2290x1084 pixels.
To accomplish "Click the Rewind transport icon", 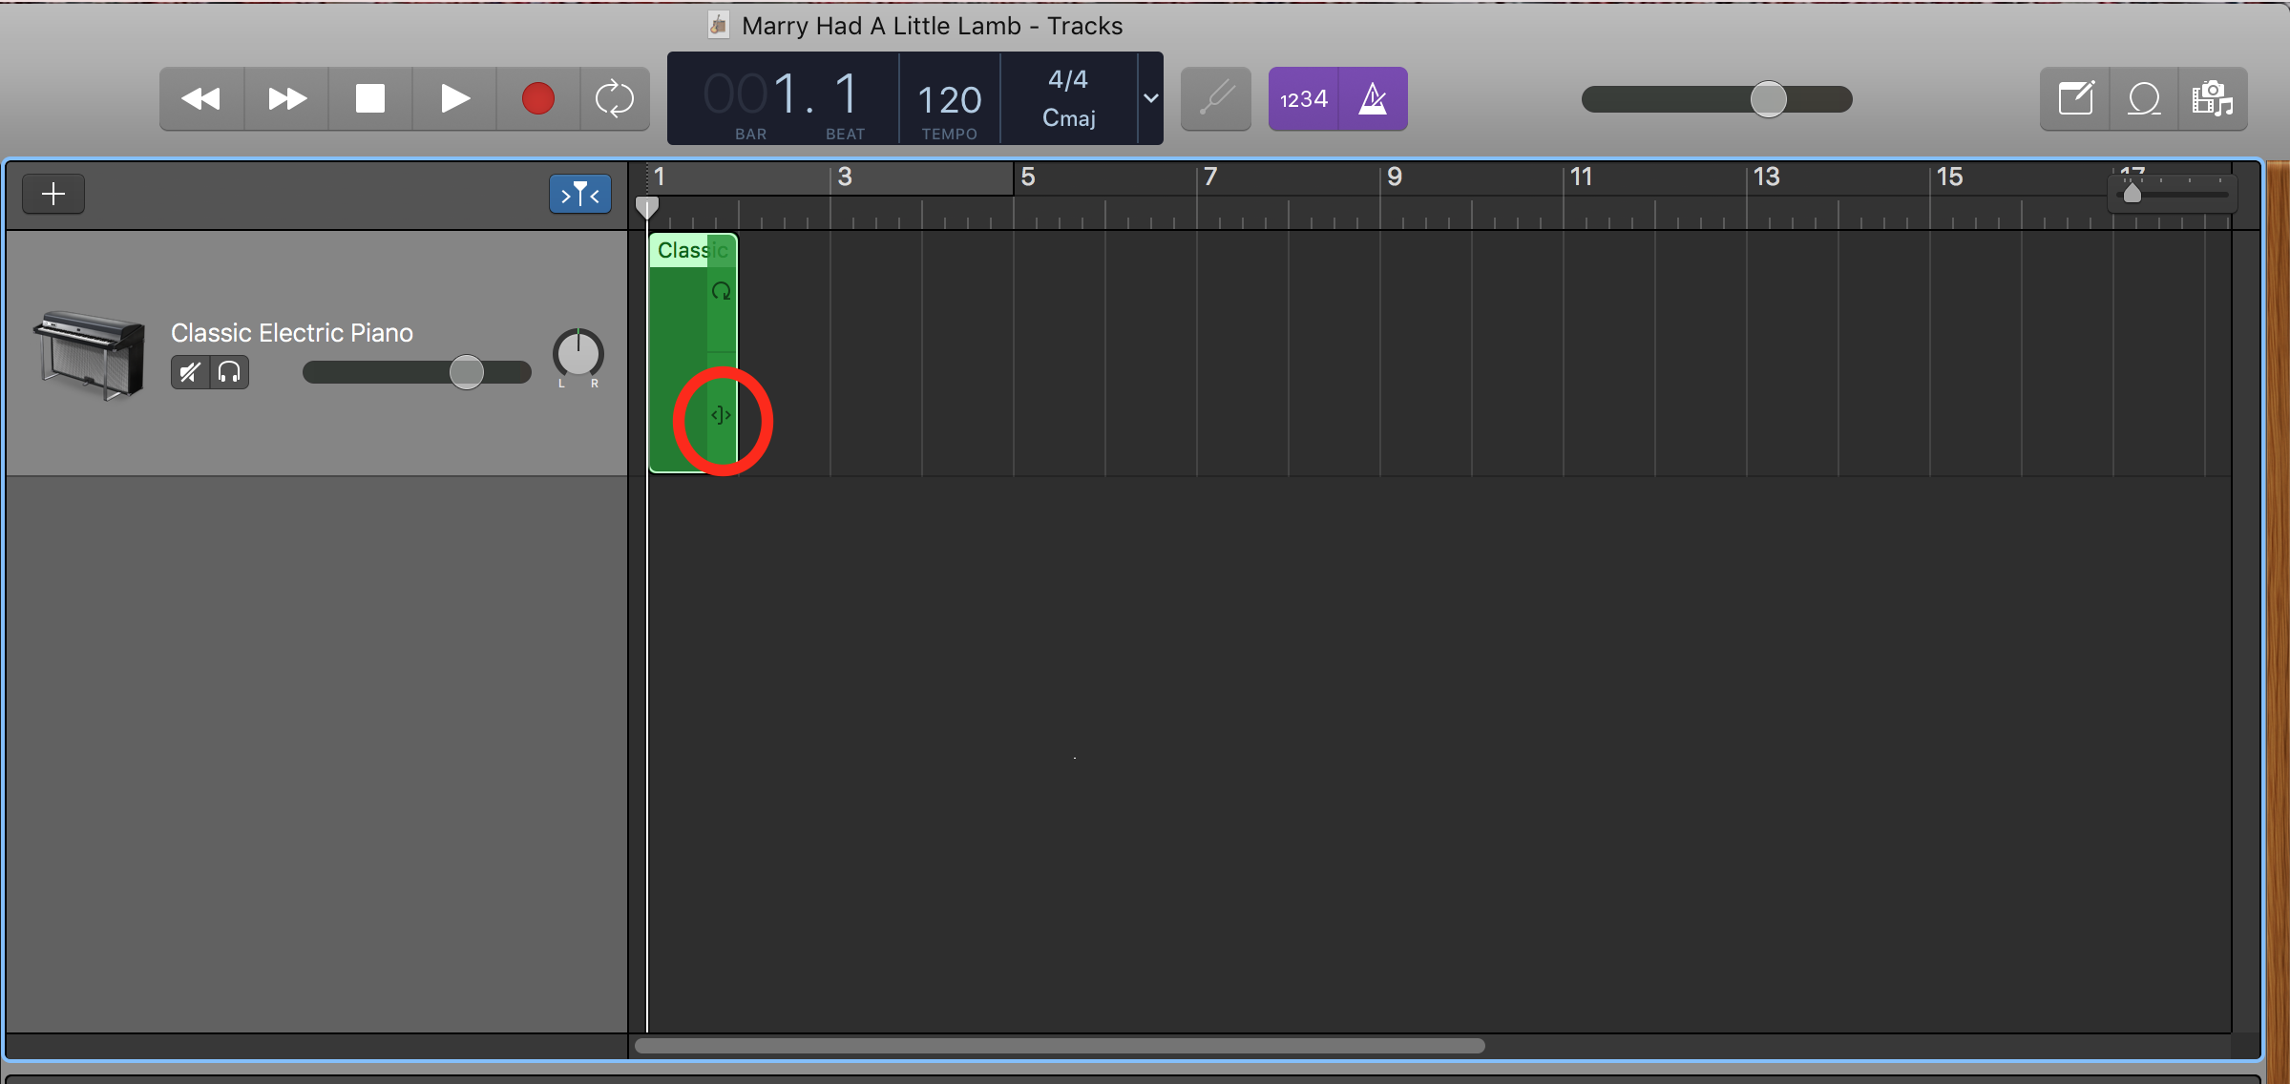I will 201,98.
